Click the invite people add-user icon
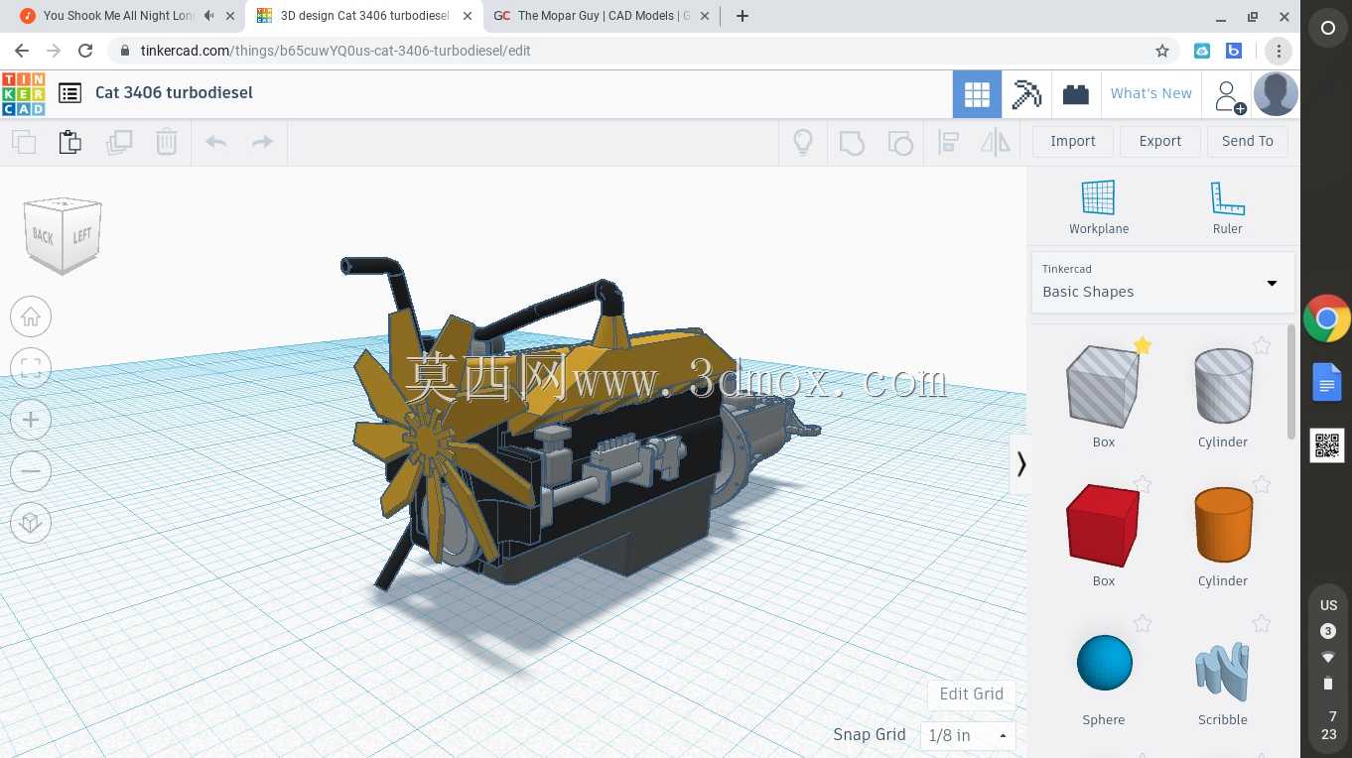The image size is (1352, 758). [x=1228, y=95]
